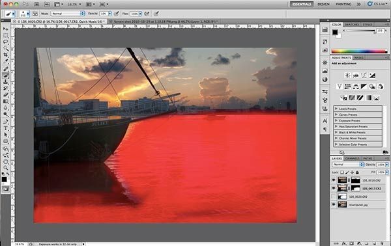391x246 pixels.
Task: Click the Essentials workspace button
Action: point(302,5)
